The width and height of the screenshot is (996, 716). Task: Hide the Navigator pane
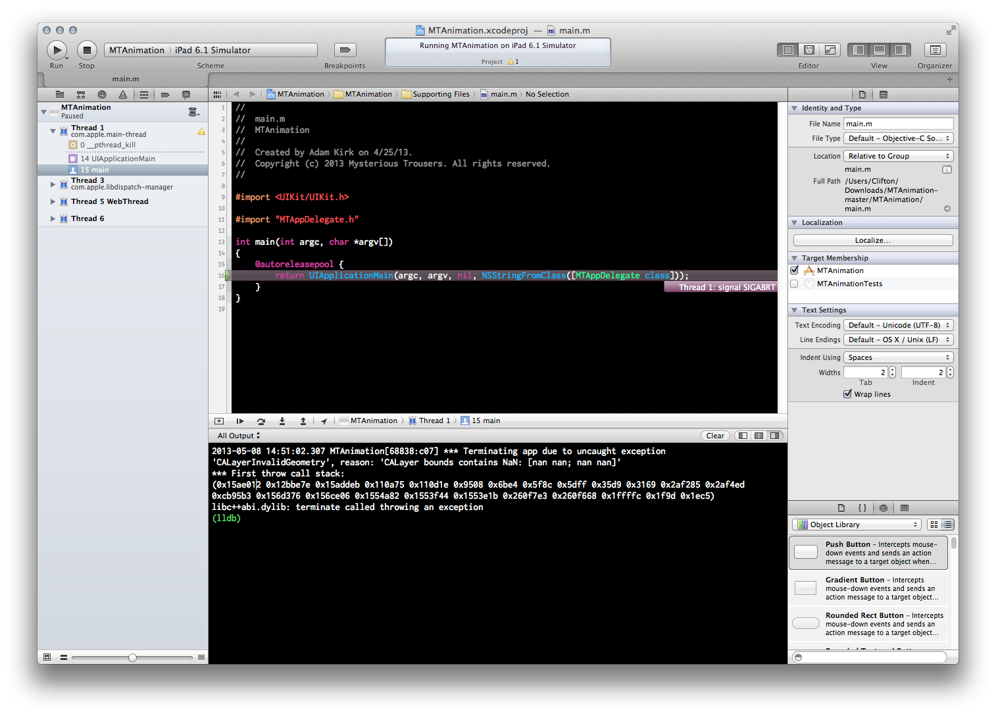click(859, 50)
